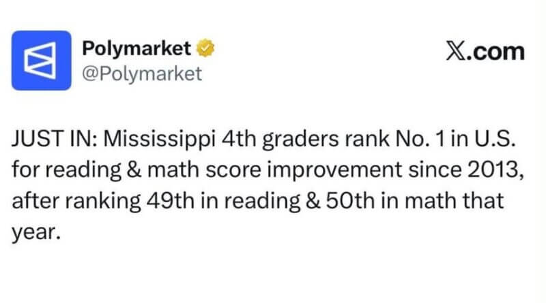Click the word "ranking"
Screen dimensions: 546x303
[103, 202]
